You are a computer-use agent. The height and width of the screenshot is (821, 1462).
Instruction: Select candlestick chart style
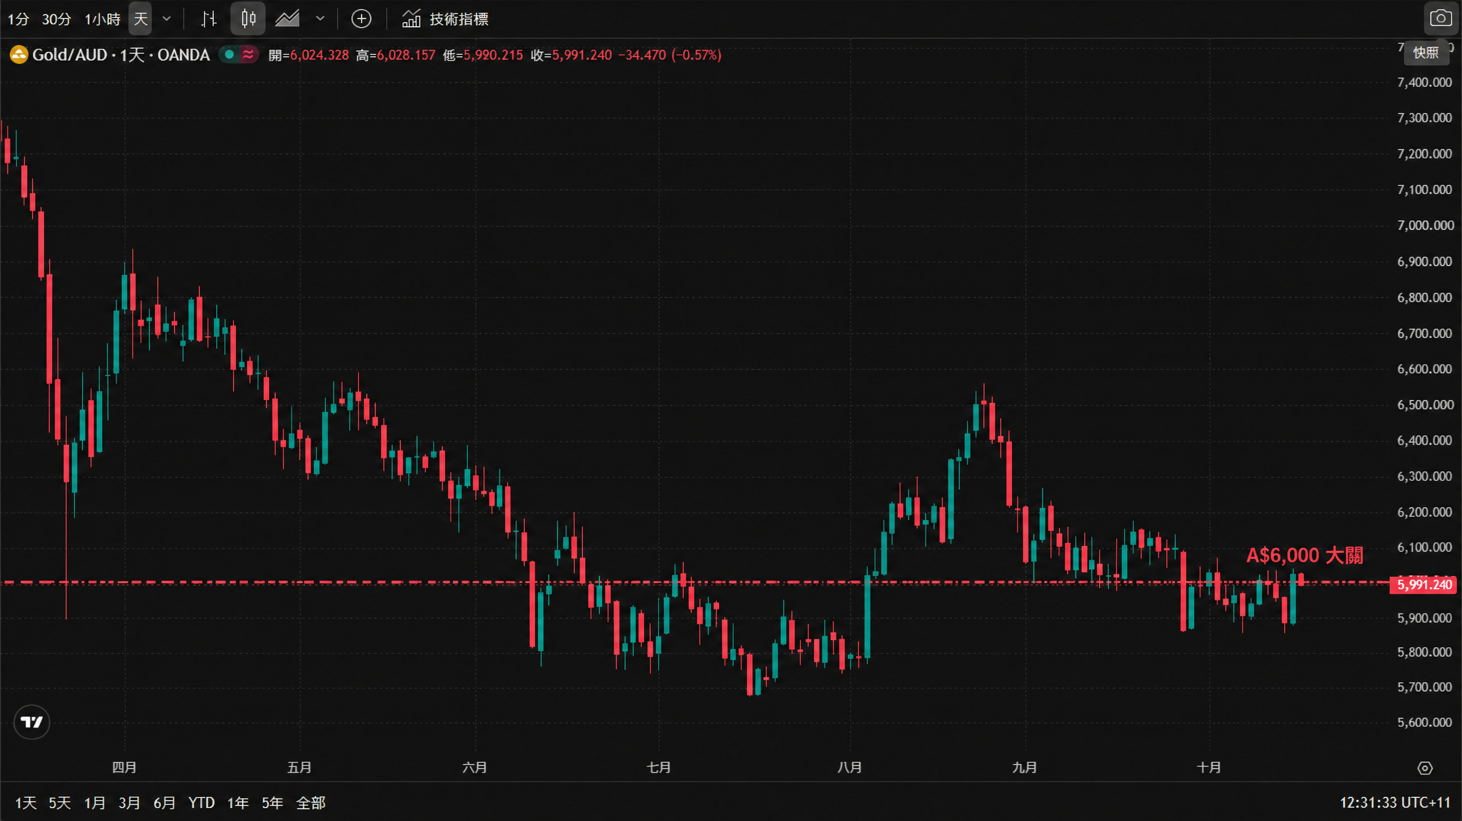coord(248,19)
